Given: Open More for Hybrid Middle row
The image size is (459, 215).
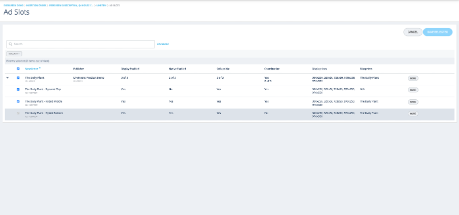Looking at the screenshot, I should point(413,102).
